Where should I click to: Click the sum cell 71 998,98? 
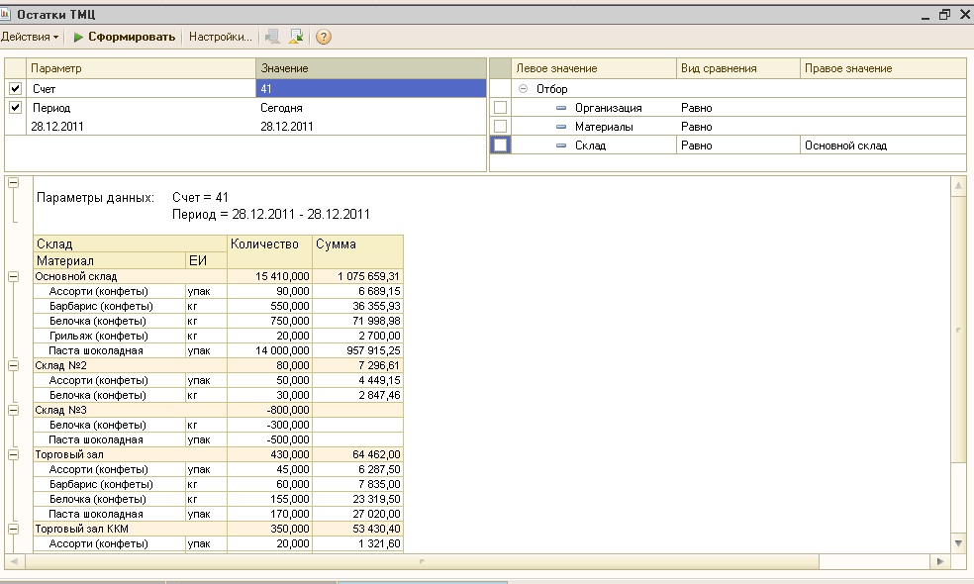(x=357, y=321)
